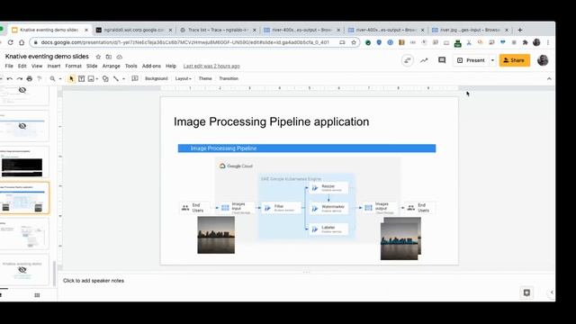Click the Present button
Image resolution: width=576 pixels, height=324 pixels.
[x=471, y=60]
